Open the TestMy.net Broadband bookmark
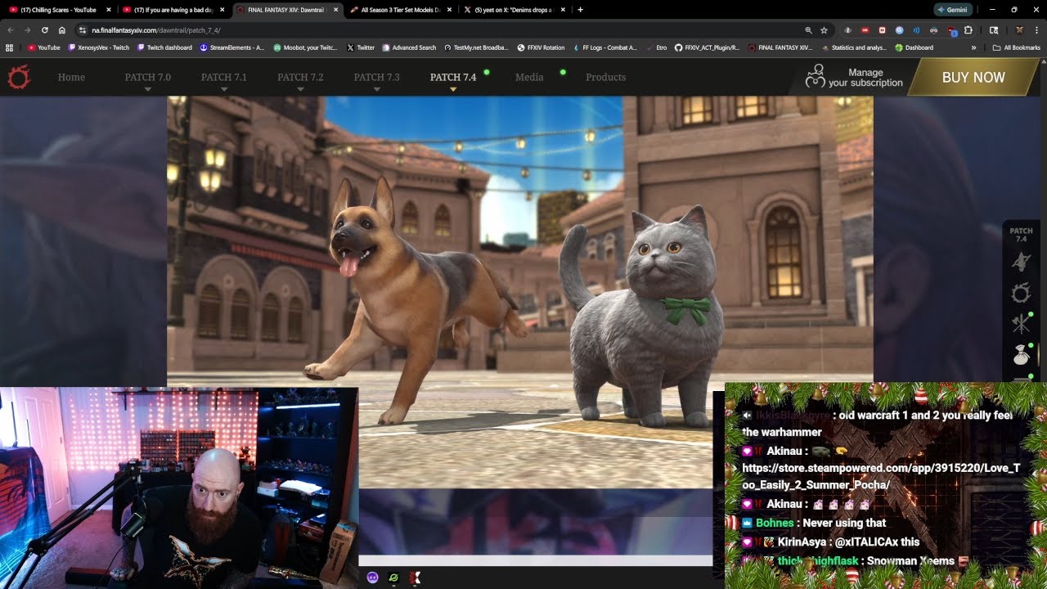1047x589 pixels. click(x=476, y=47)
